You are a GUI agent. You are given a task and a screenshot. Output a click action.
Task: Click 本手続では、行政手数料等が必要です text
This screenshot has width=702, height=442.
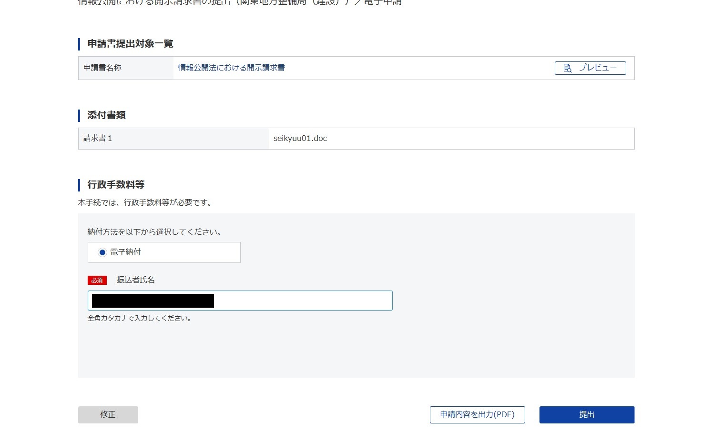coord(146,202)
